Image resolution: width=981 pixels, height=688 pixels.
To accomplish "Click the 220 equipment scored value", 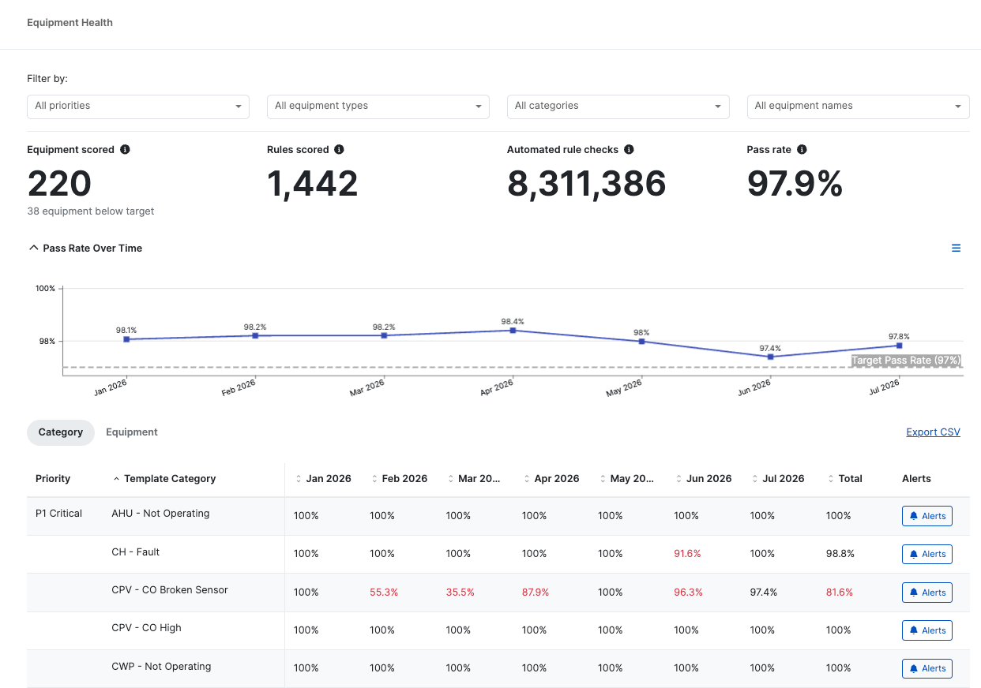I will point(60,184).
